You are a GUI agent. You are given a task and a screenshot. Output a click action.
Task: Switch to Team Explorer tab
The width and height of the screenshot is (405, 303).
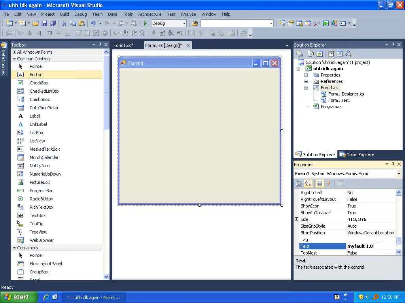tap(357, 155)
